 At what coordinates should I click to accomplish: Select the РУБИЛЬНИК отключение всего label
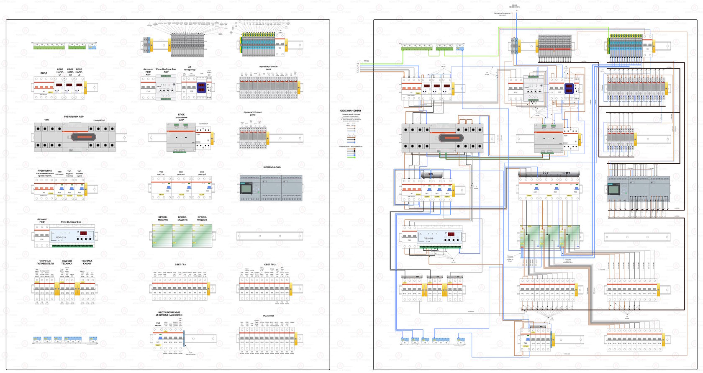point(45,173)
